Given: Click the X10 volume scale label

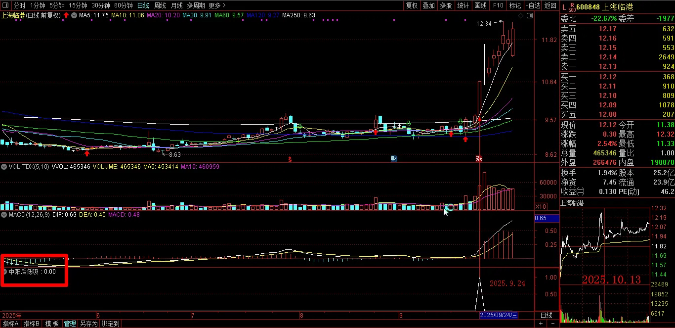Looking at the screenshot, I should (541, 206).
